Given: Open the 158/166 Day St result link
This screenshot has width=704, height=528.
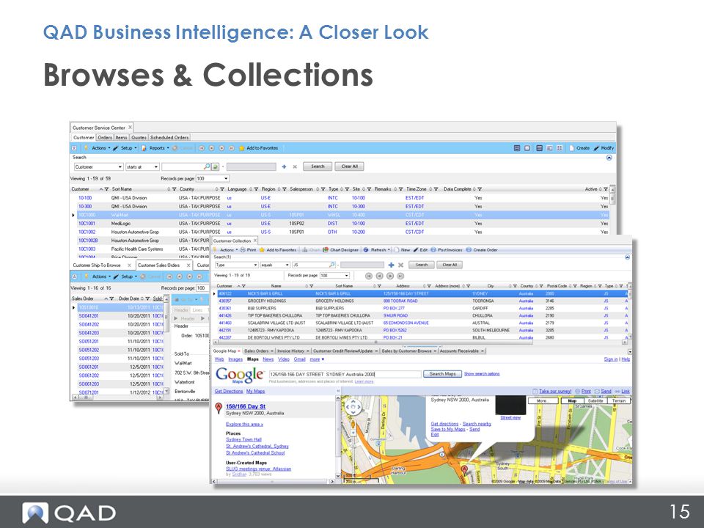Looking at the screenshot, I should 246,407.
